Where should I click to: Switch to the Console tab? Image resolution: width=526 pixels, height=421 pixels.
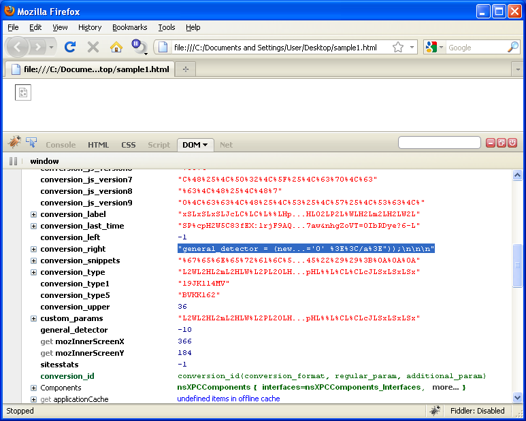coord(61,145)
